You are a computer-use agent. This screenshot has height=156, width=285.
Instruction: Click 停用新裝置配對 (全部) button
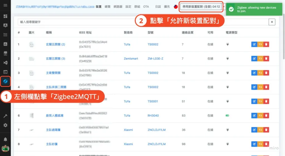[x=201, y=7]
